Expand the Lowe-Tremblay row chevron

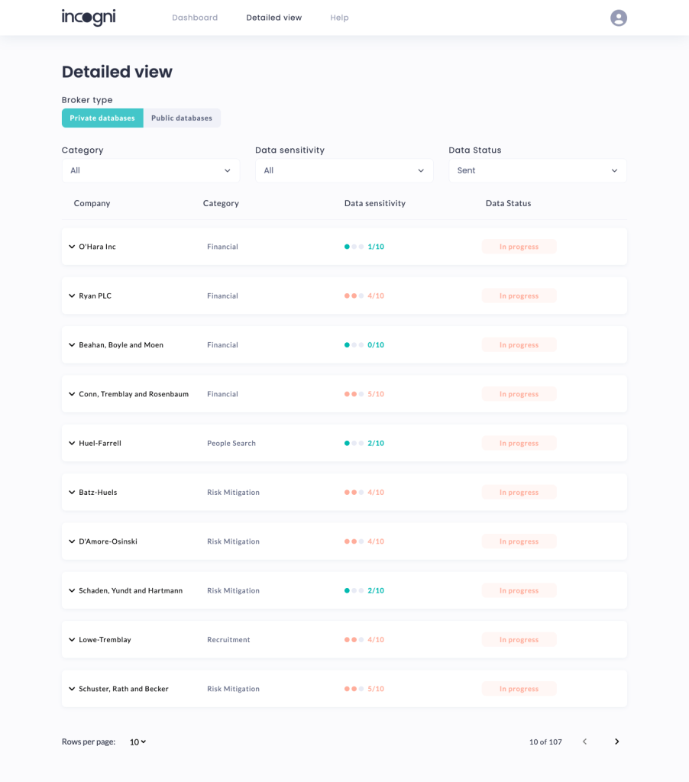(x=72, y=640)
